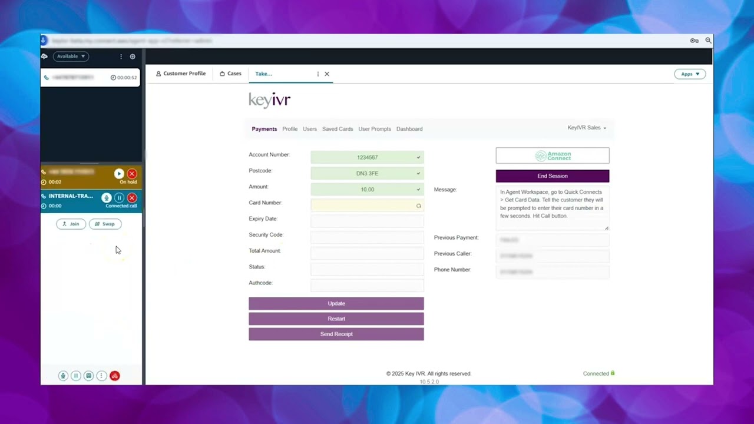The width and height of the screenshot is (754, 424).
Task: Open the three-dot menu next to the Available status
Action: point(121,57)
